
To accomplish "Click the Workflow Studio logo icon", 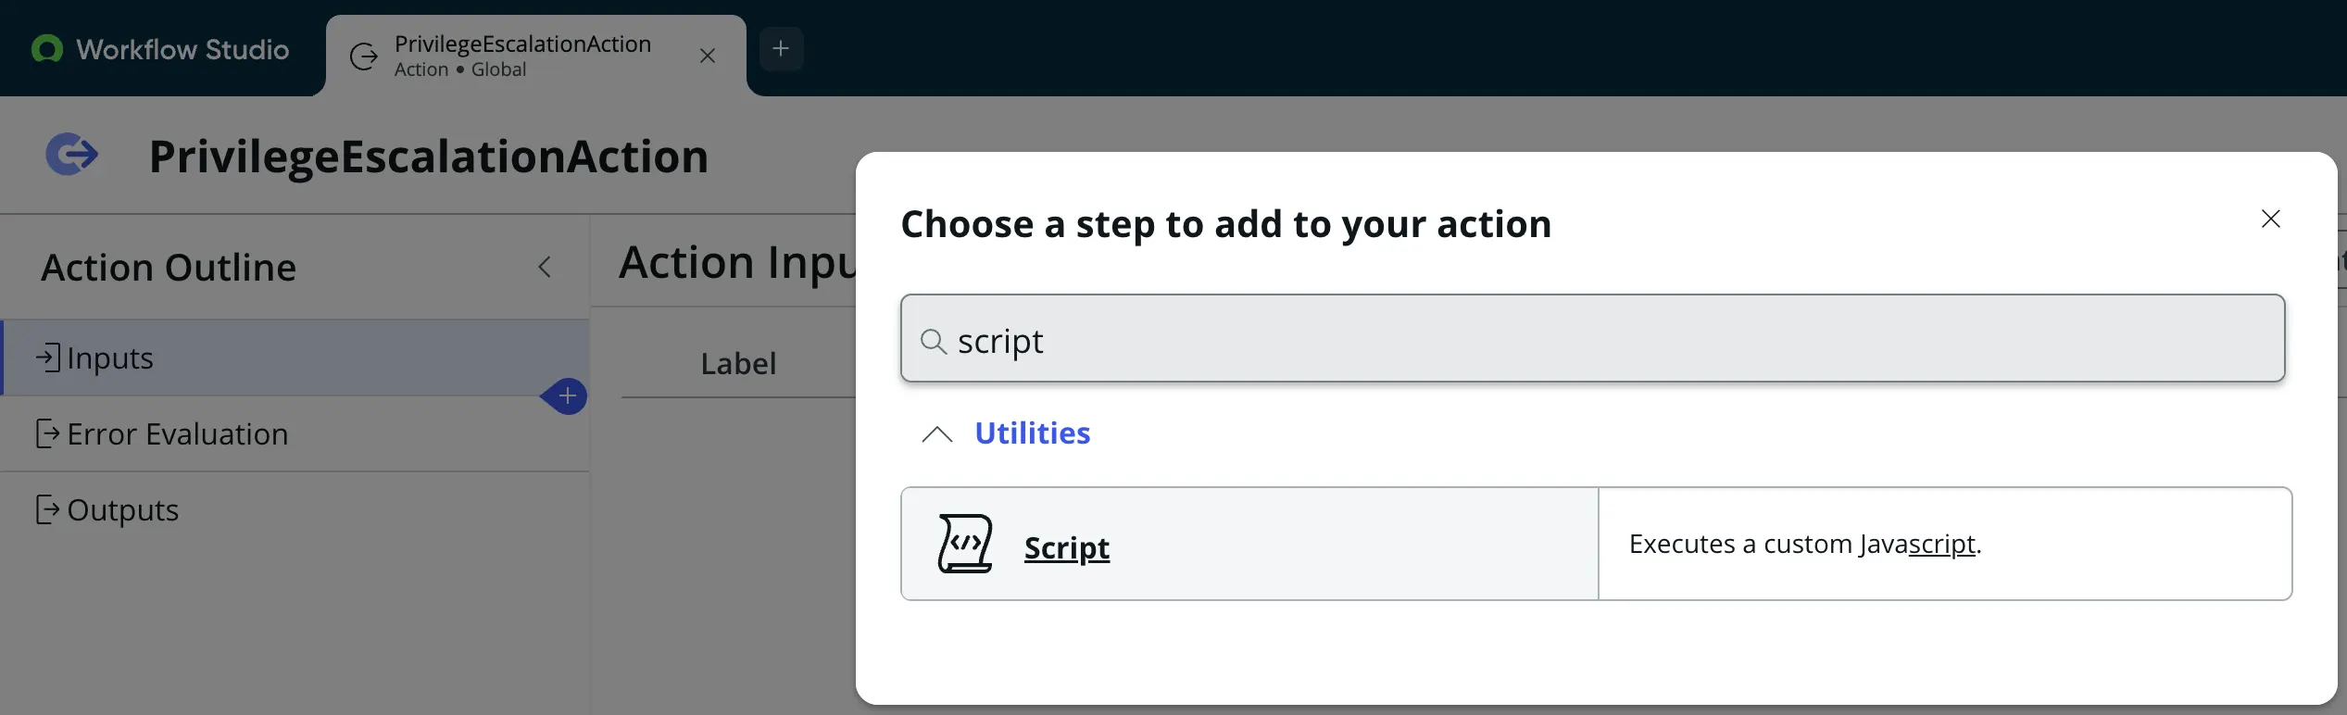I will pyautogui.click(x=47, y=48).
